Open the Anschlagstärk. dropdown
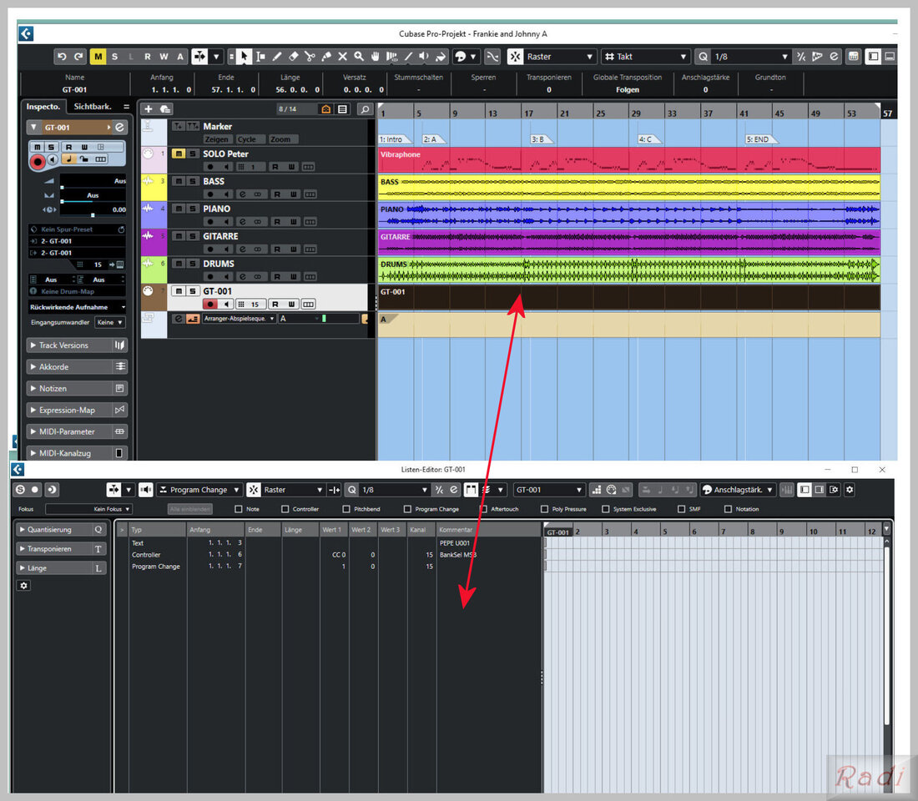The height and width of the screenshot is (801, 918). [x=738, y=490]
